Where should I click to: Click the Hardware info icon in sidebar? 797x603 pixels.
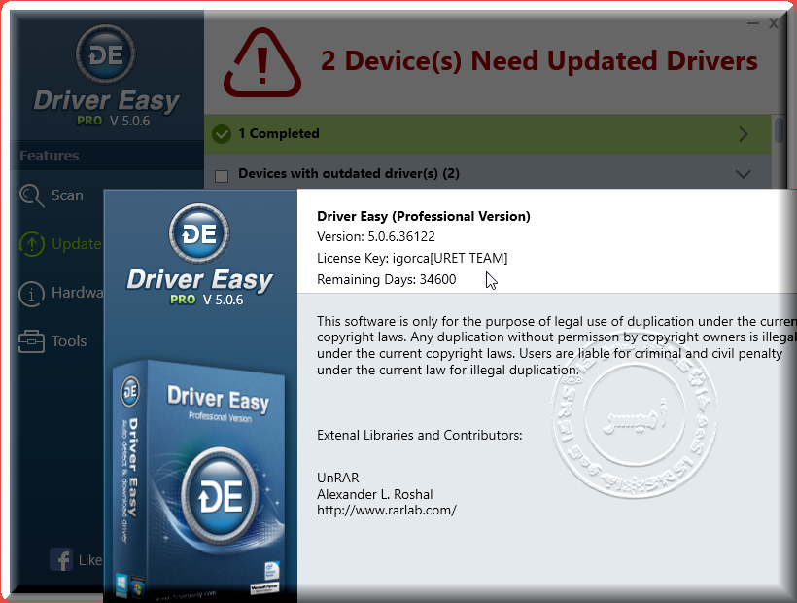31,293
